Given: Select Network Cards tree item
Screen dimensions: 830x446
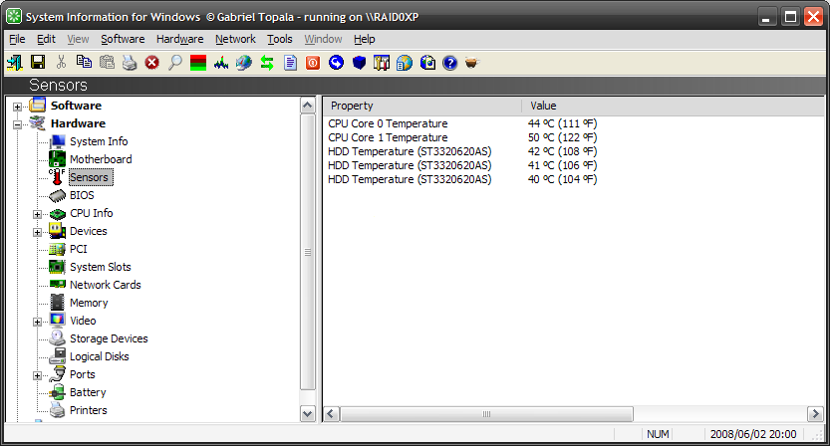Looking at the screenshot, I should tap(106, 285).
